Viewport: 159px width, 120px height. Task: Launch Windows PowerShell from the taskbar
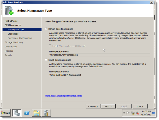27,113
